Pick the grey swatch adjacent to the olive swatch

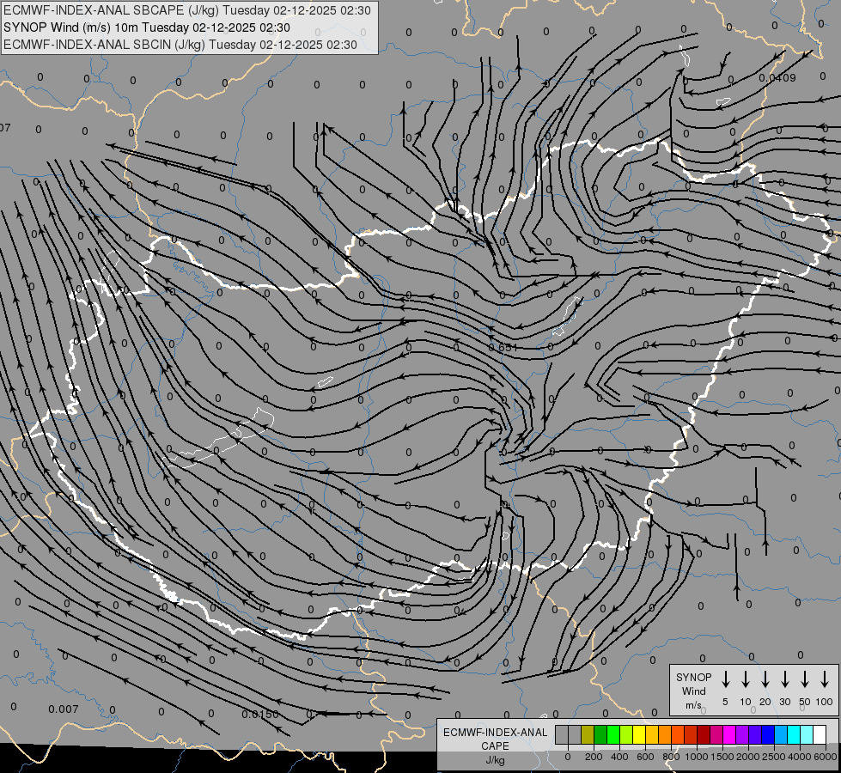point(575,734)
